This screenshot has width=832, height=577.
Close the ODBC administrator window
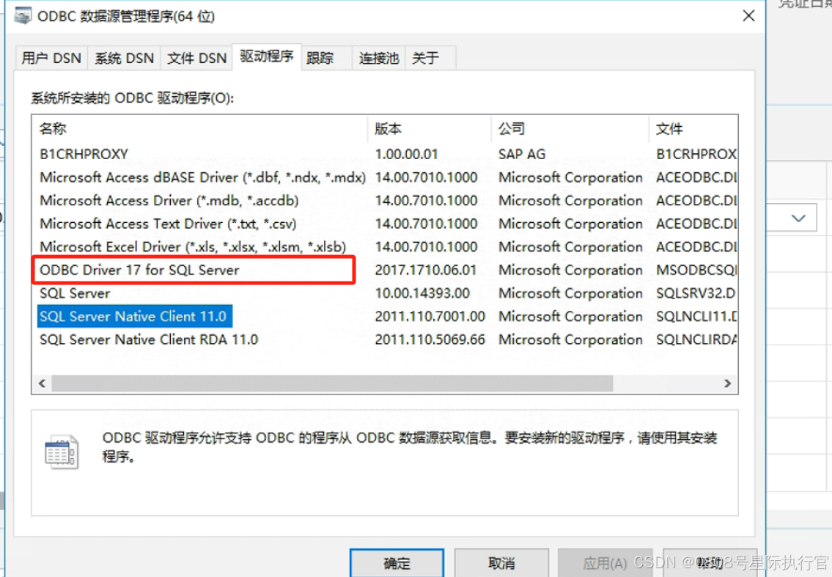point(748,16)
